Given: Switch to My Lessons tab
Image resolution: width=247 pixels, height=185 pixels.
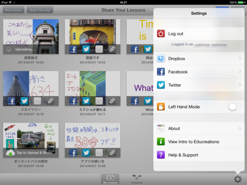Looking at the screenshot, I should point(110,179).
